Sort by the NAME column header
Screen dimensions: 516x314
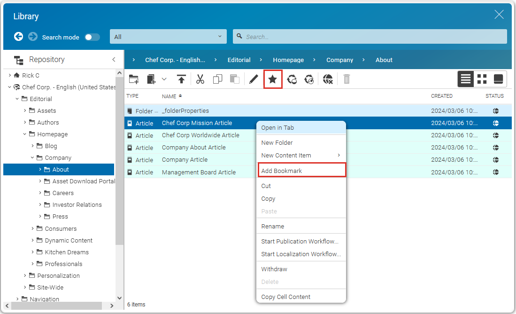pos(169,96)
